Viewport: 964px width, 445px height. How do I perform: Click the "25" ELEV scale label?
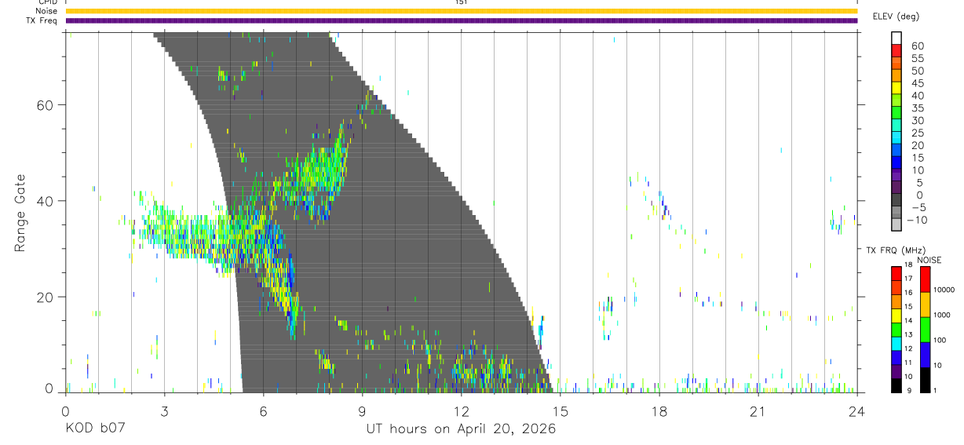point(917,133)
